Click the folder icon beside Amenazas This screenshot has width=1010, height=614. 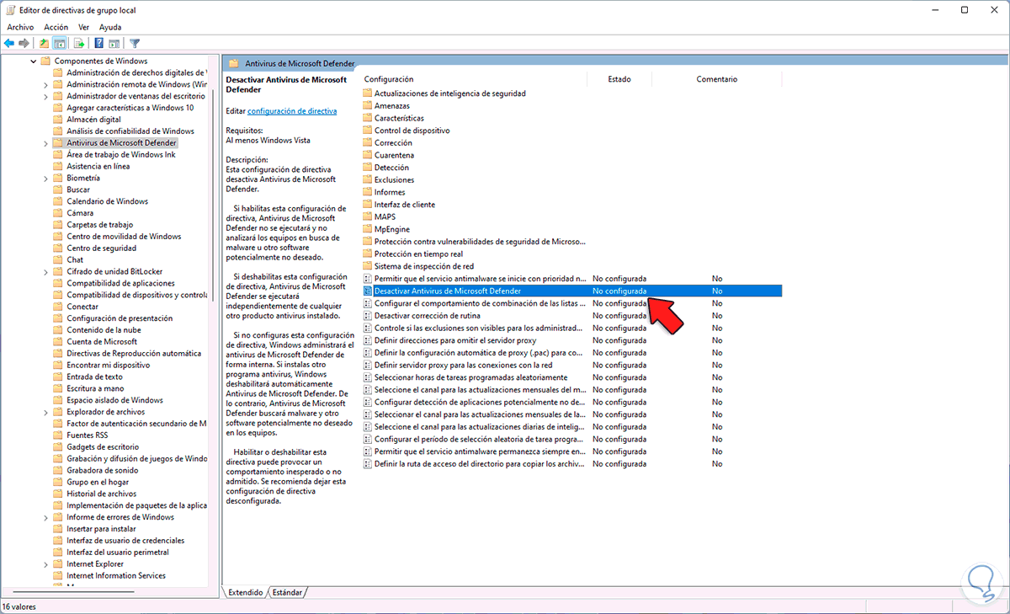pos(368,106)
